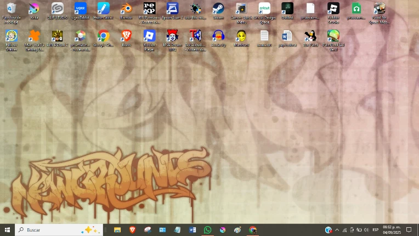Select the Papelera de reciclaje icon
The image size is (419, 236).
11,9
